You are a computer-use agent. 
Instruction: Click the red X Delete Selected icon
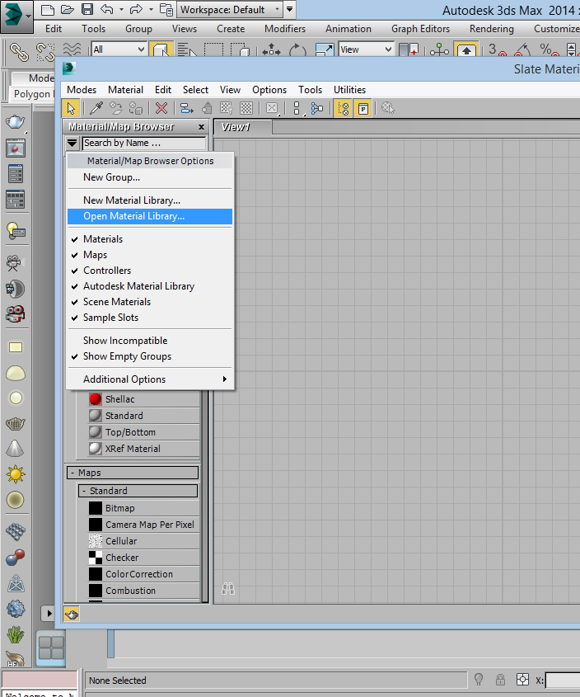click(161, 108)
